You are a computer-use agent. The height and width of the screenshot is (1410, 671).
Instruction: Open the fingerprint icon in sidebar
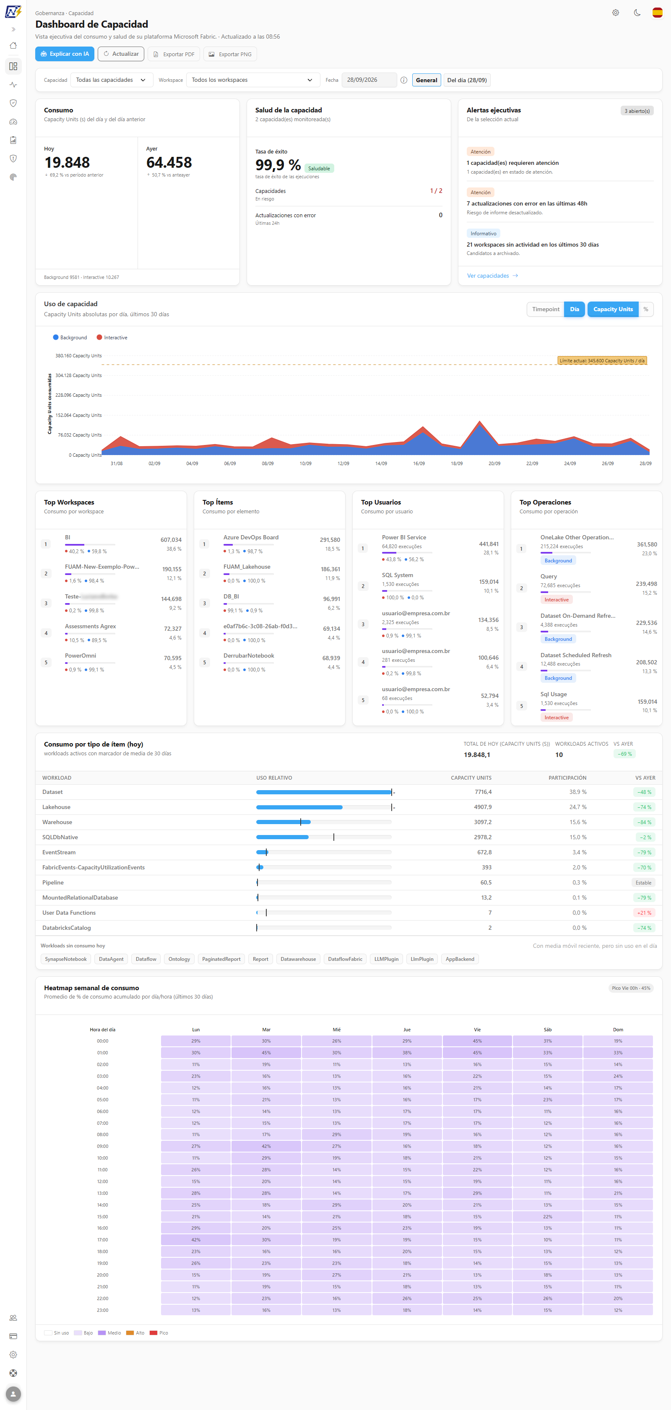(13, 177)
